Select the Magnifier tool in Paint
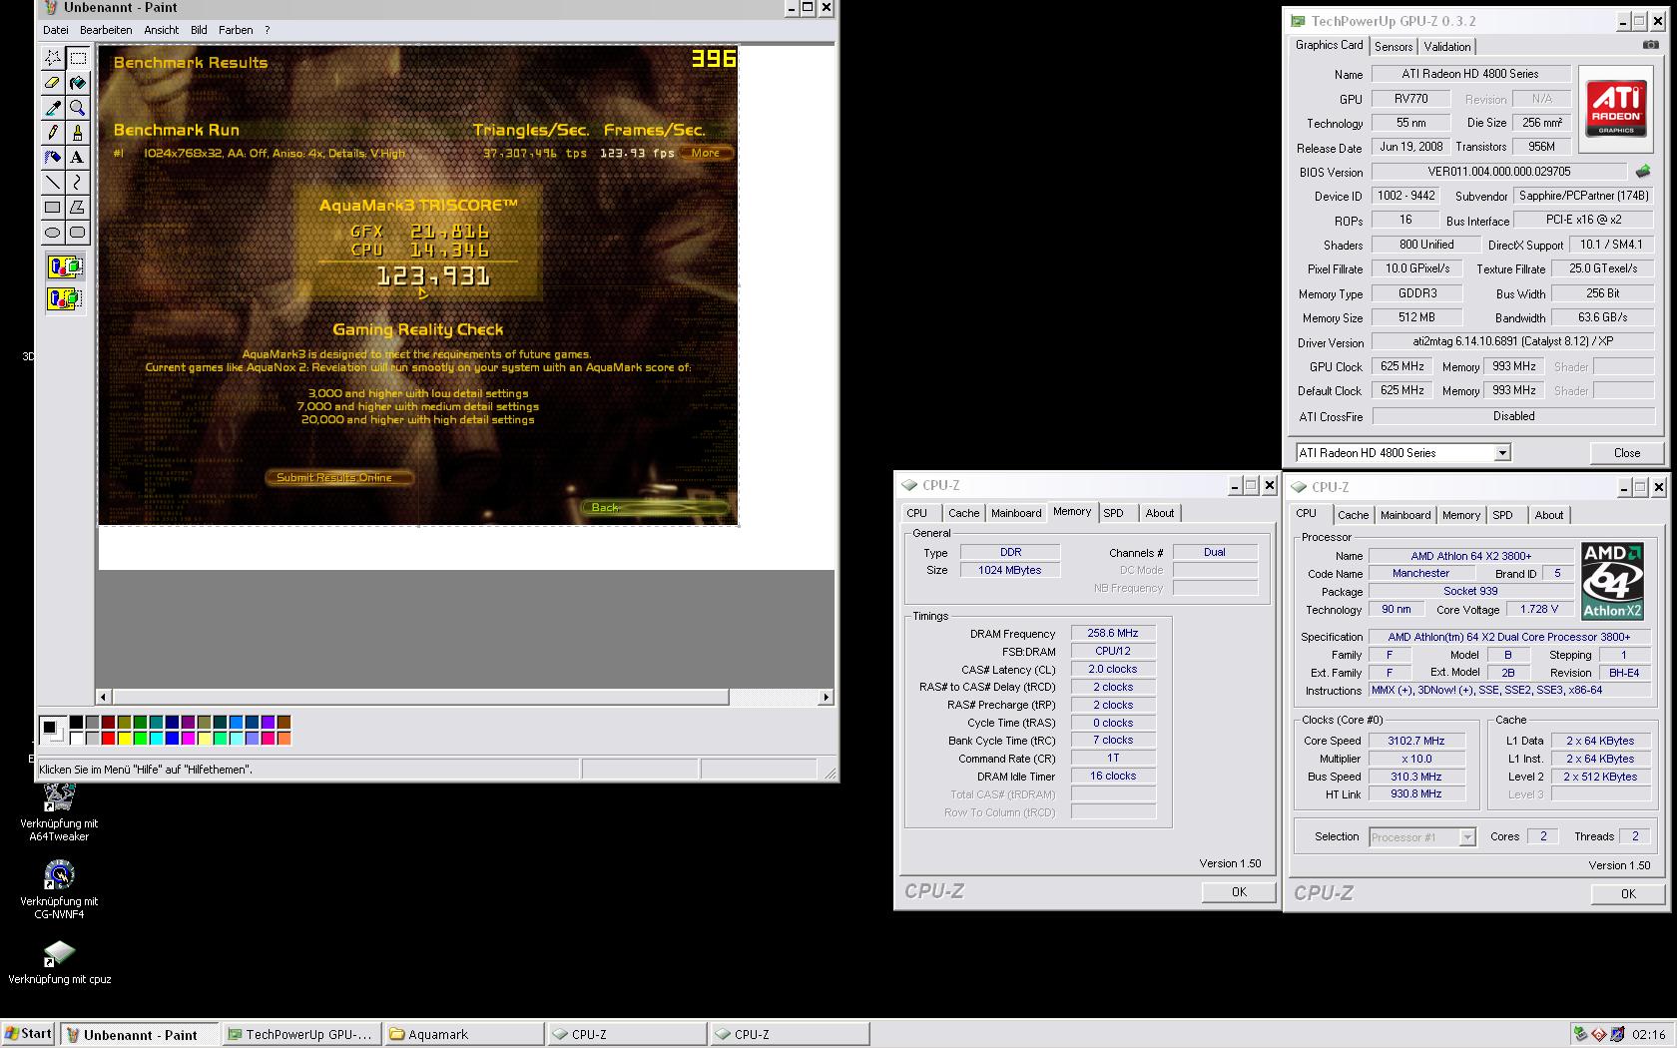The height and width of the screenshot is (1048, 1677). 77,108
